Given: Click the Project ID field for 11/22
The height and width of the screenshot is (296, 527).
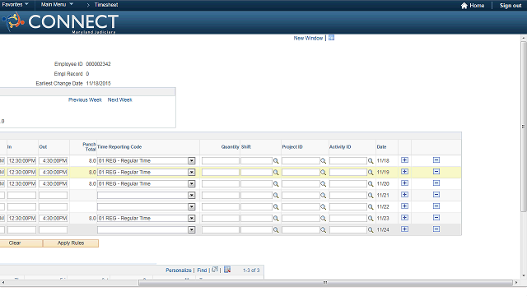Looking at the screenshot, I should click(301, 206).
